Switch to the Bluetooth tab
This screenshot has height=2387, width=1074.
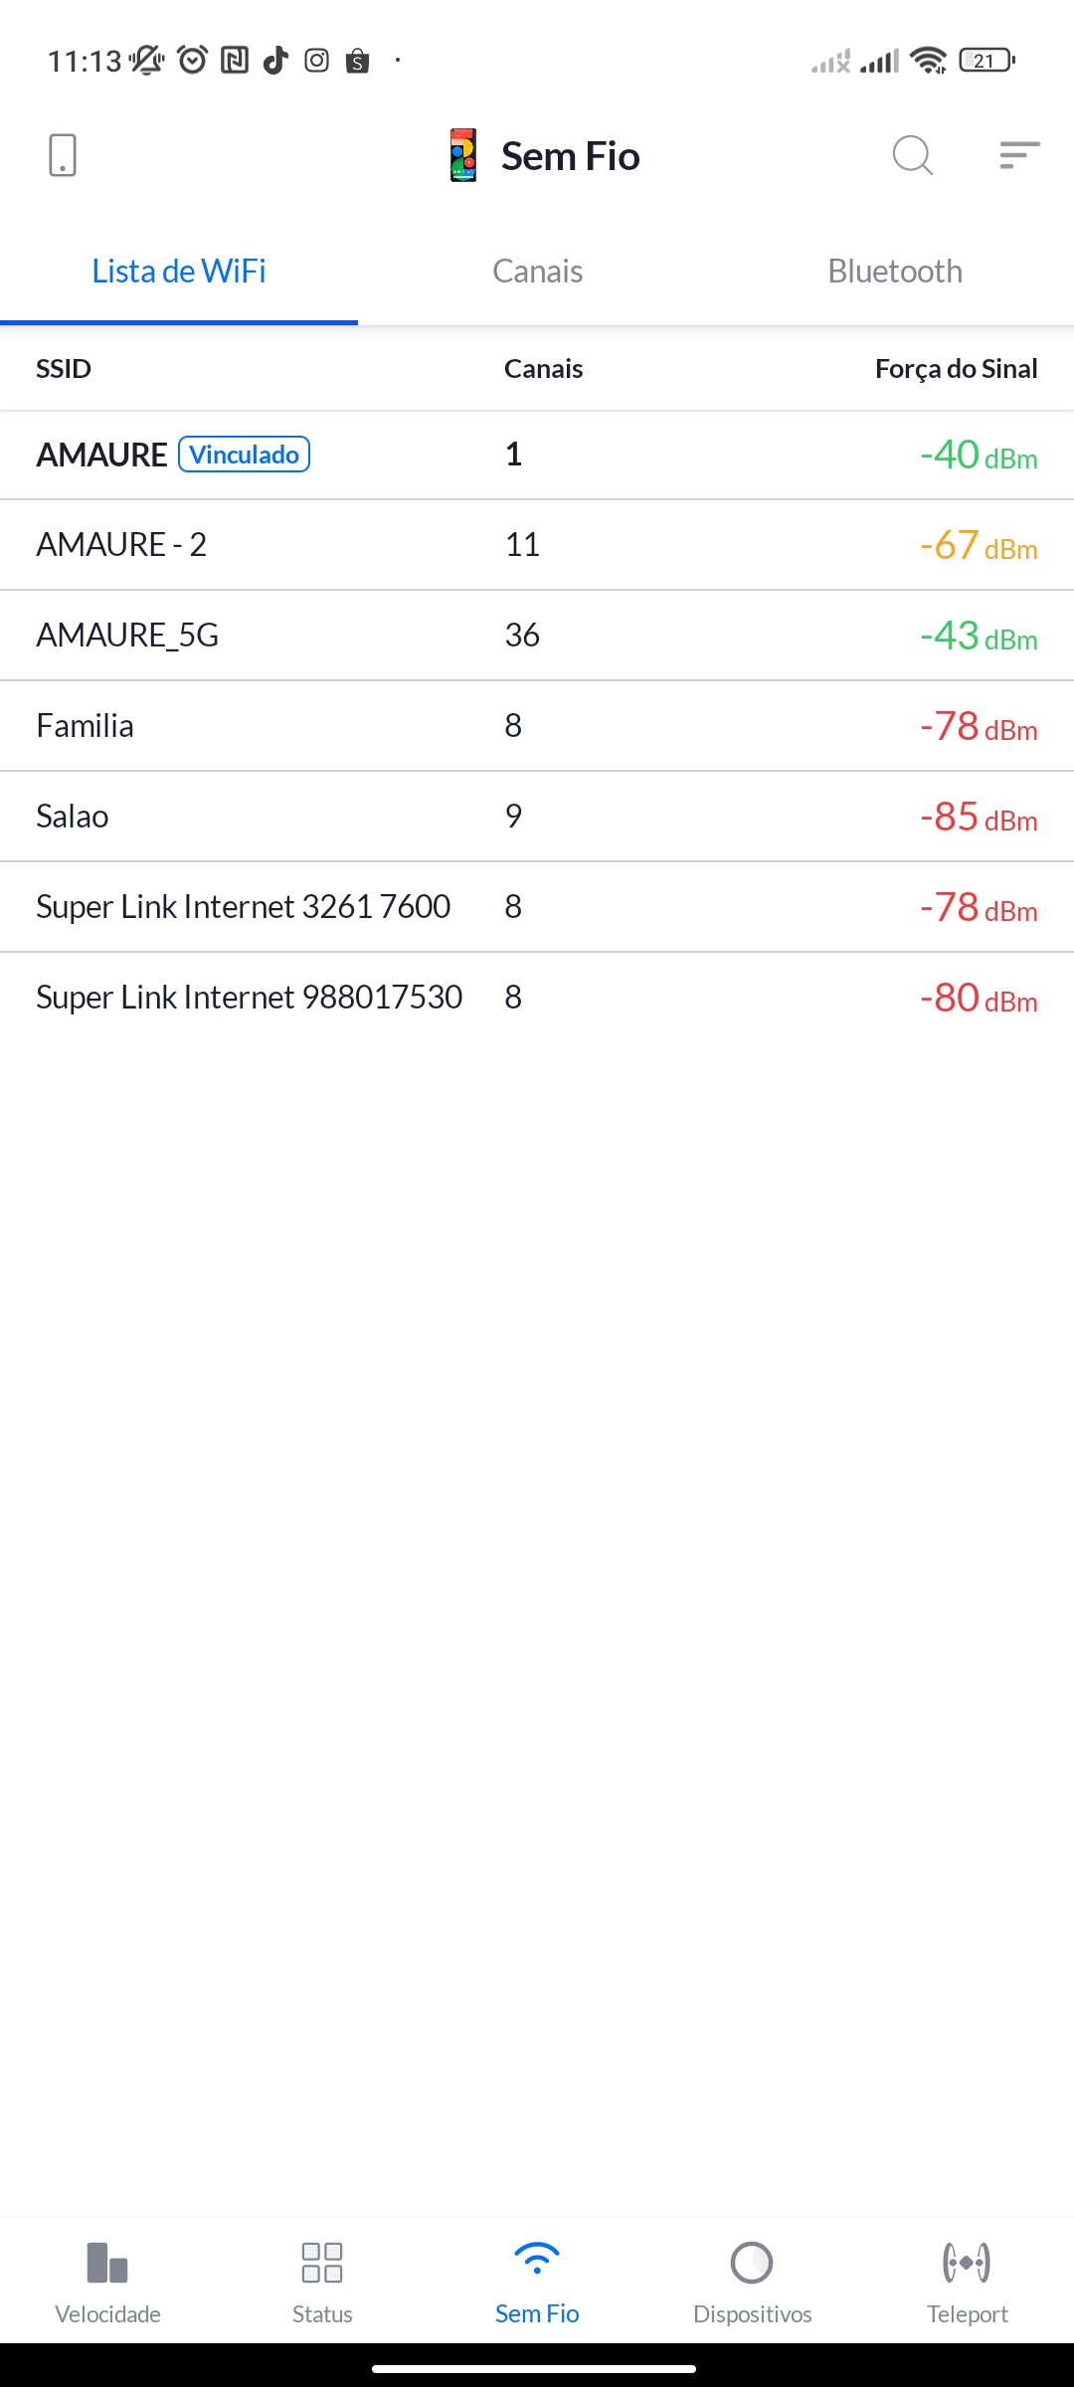point(895,272)
